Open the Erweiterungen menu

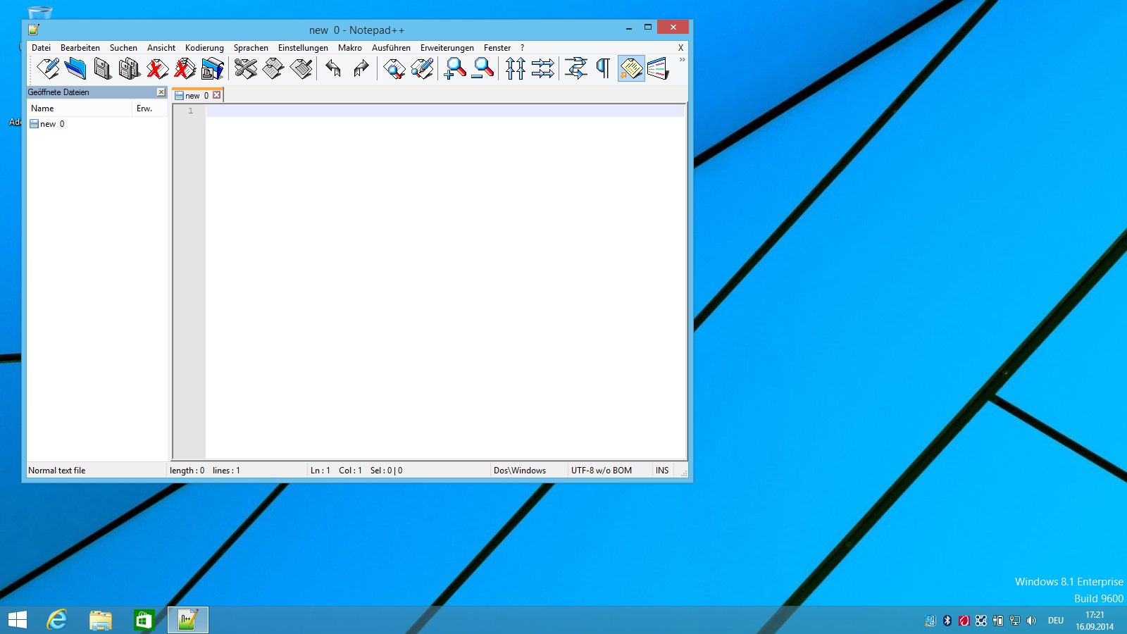click(x=447, y=48)
